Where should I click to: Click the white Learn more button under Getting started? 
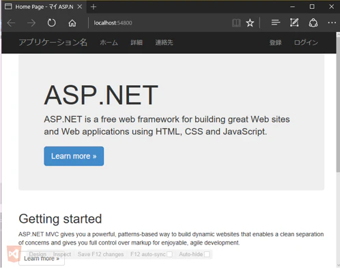click(x=42, y=259)
